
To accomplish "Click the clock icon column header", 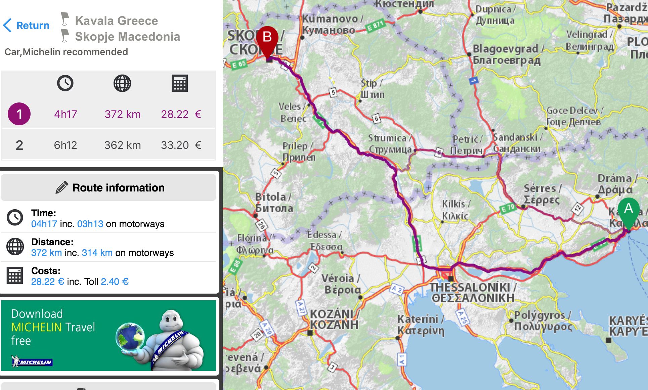I will 65,83.
